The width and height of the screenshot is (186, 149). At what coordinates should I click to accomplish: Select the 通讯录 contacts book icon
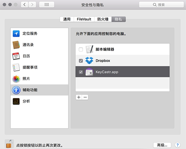16,45
